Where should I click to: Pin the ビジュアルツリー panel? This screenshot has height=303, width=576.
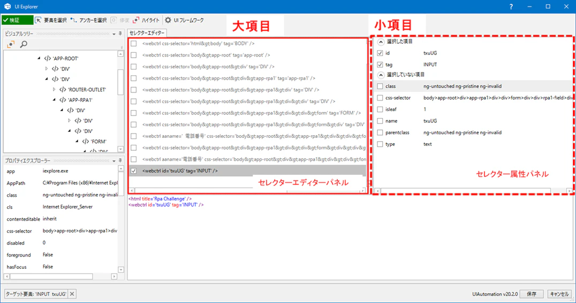pyautogui.click(x=120, y=34)
